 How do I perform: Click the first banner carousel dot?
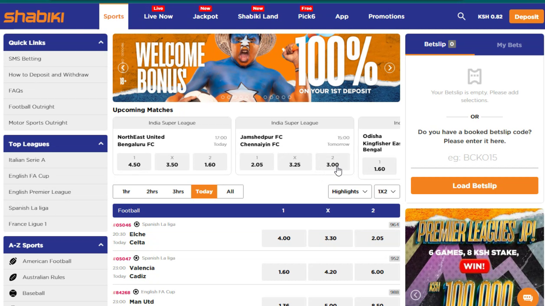[223, 97]
